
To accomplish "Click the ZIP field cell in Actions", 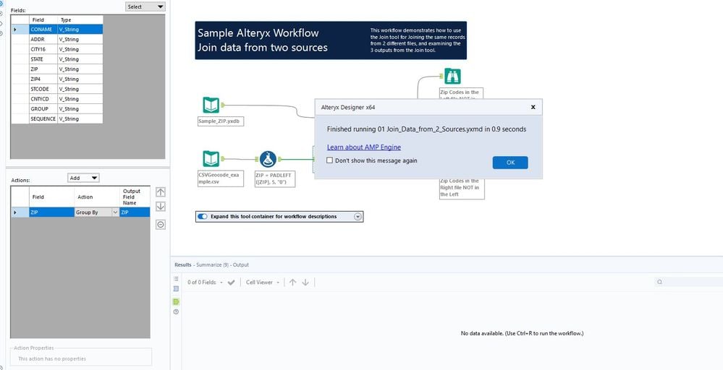I will [51, 212].
